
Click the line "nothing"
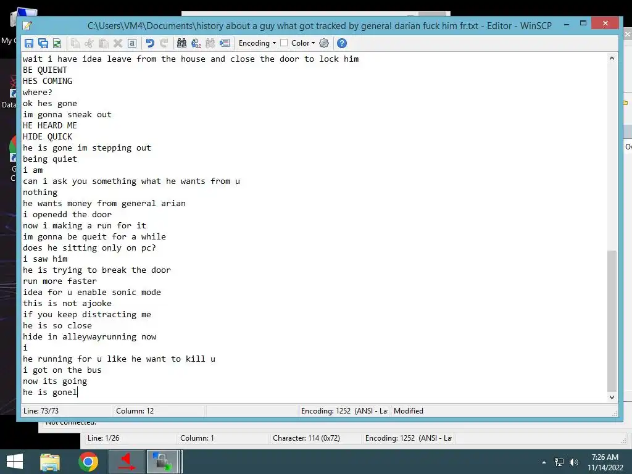click(40, 193)
